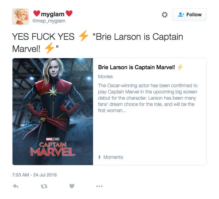This screenshot has width=219, height=199.
Task: Click the @msp_myglam handle
Action: coord(49,21)
